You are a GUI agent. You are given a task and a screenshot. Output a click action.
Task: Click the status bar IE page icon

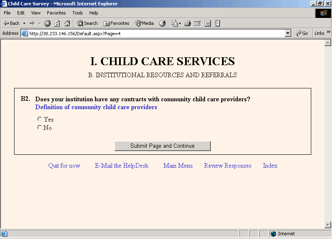click(x=4, y=234)
